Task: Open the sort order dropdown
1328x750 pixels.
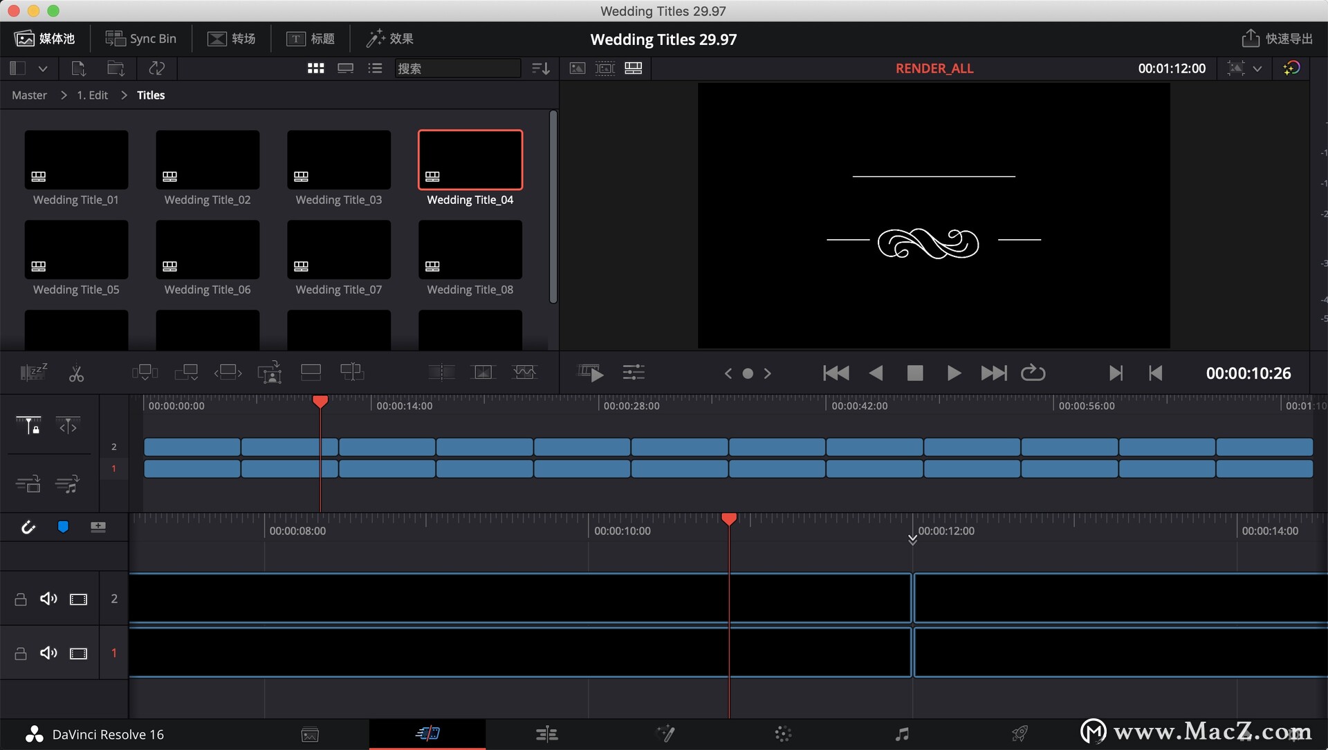Action: [540, 68]
